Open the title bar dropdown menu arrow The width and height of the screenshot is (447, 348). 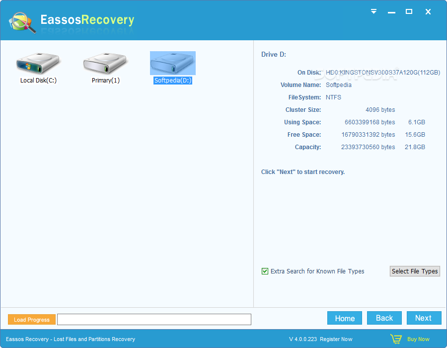(x=373, y=11)
